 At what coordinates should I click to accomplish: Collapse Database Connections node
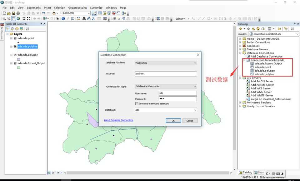coord(240,53)
